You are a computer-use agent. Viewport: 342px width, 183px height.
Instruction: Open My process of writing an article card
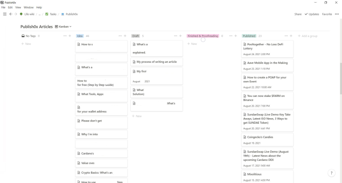[156, 62]
